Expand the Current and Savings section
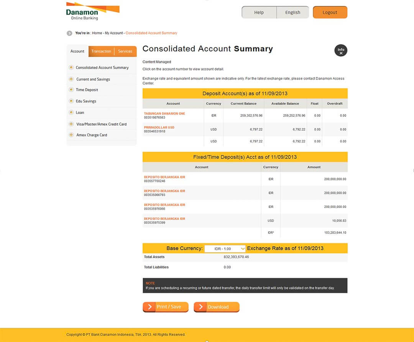414x342 pixels. (x=71, y=79)
